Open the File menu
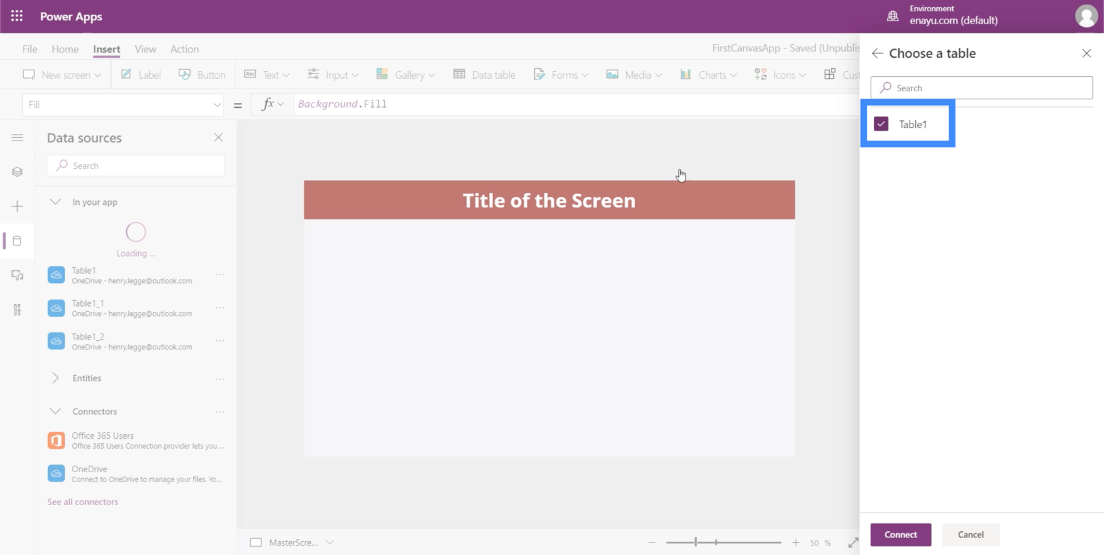This screenshot has height=555, width=1104. [30, 49]
